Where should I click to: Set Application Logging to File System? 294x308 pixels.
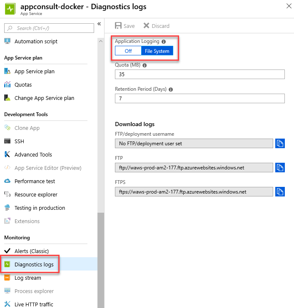pyautogui.click(x=157, y=51)
